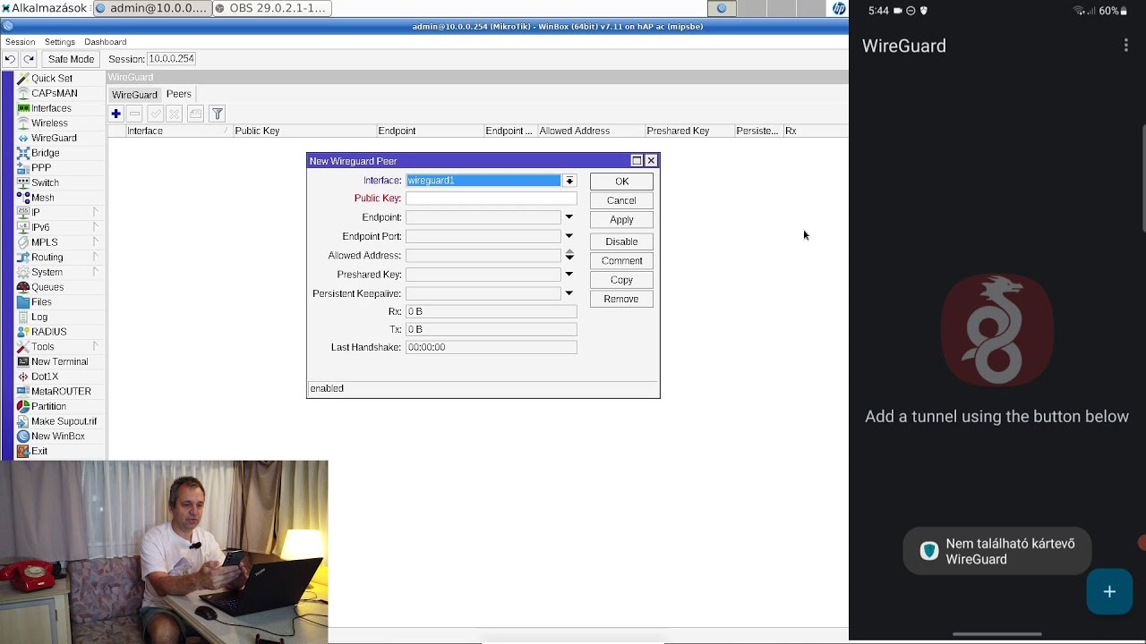The height and width of the screenshot is (644, 1146).
Task: Open Wireless in sidebar
Action: pos(49,123)
